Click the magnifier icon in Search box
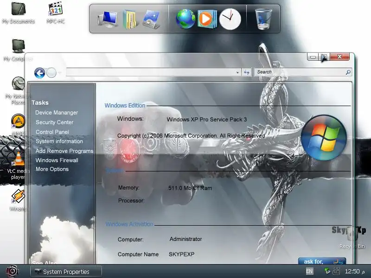This screenshot has width=371, height=278. [348, 72]
